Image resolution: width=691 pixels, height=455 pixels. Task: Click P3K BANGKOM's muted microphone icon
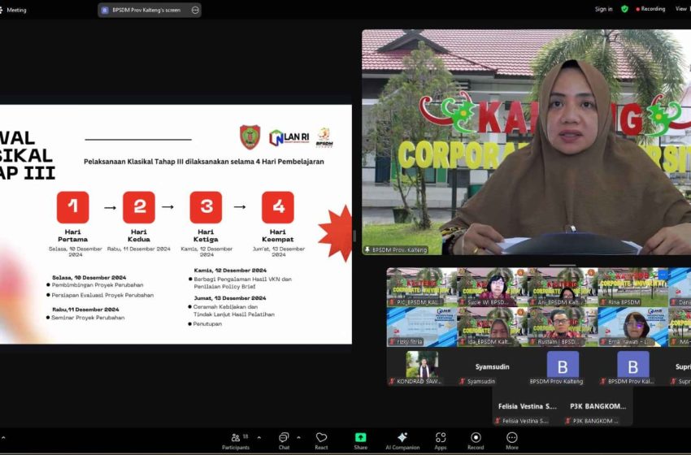click(568, 421)
